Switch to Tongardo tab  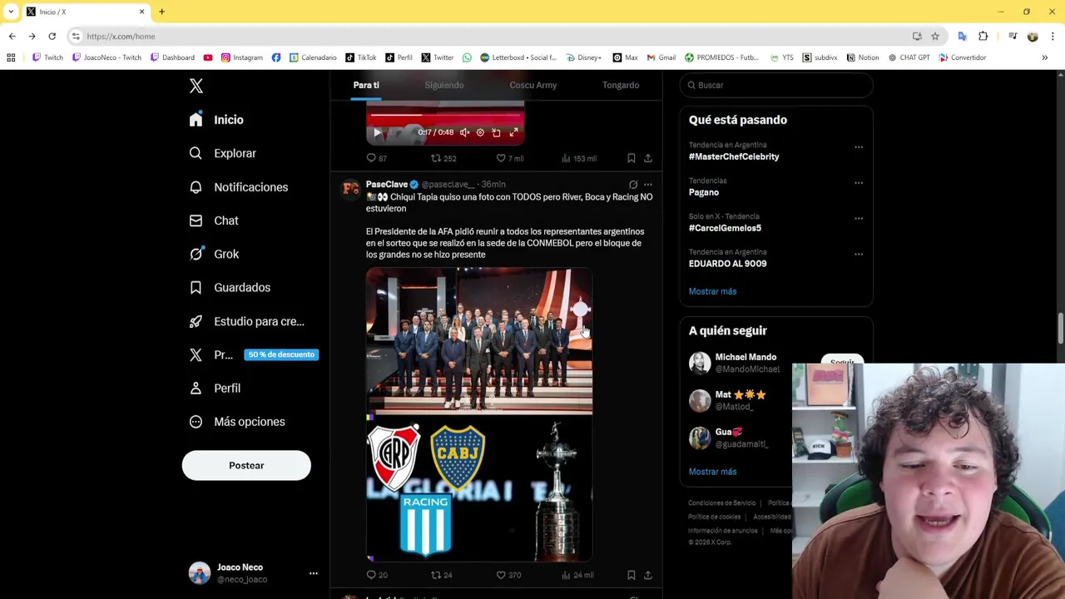coord(621,85)
